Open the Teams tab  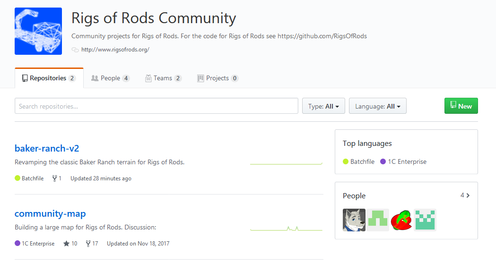tap(163, 78)
